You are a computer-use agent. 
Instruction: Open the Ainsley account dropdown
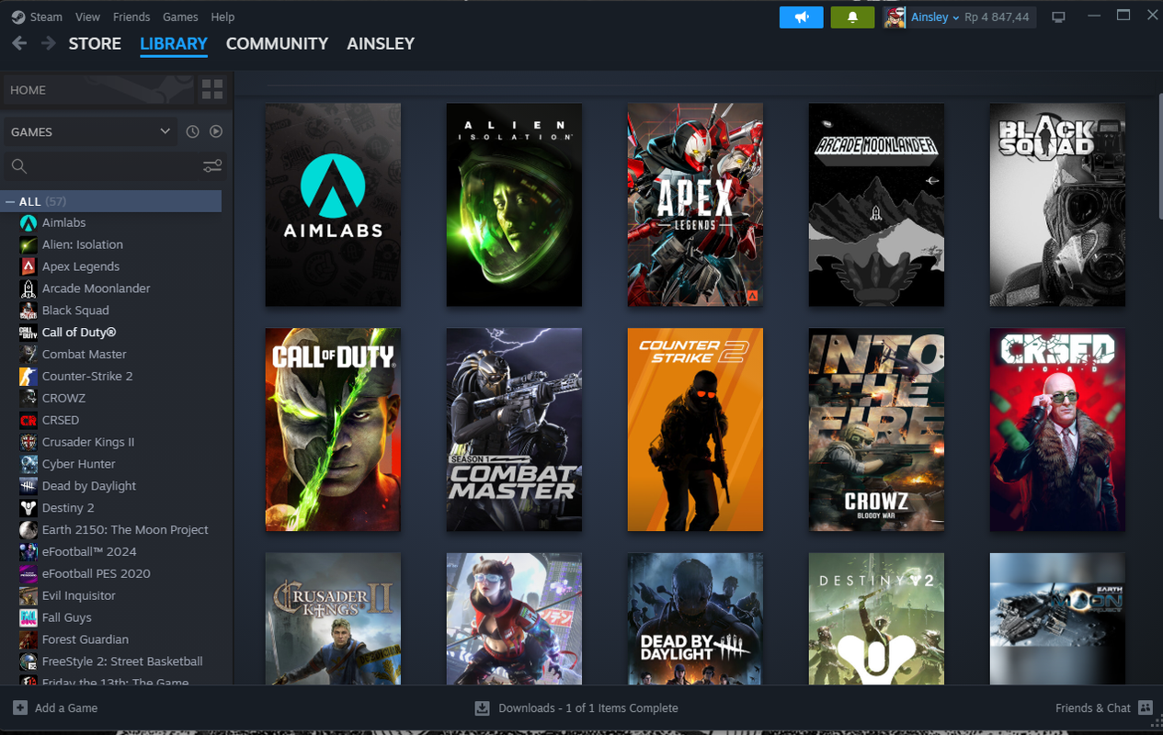(935, 17)
